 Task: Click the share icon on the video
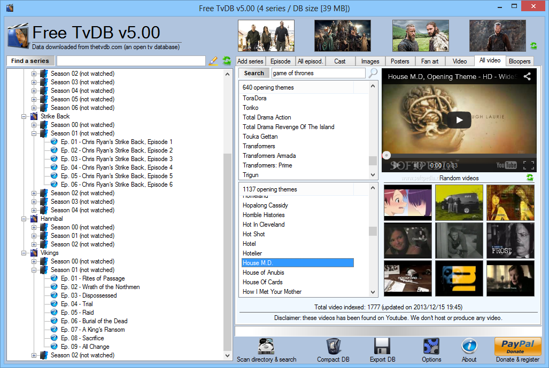click(527, 76)
